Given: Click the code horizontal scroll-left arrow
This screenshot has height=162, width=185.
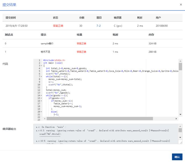Looking at the screenshot, I should (45, 119).
